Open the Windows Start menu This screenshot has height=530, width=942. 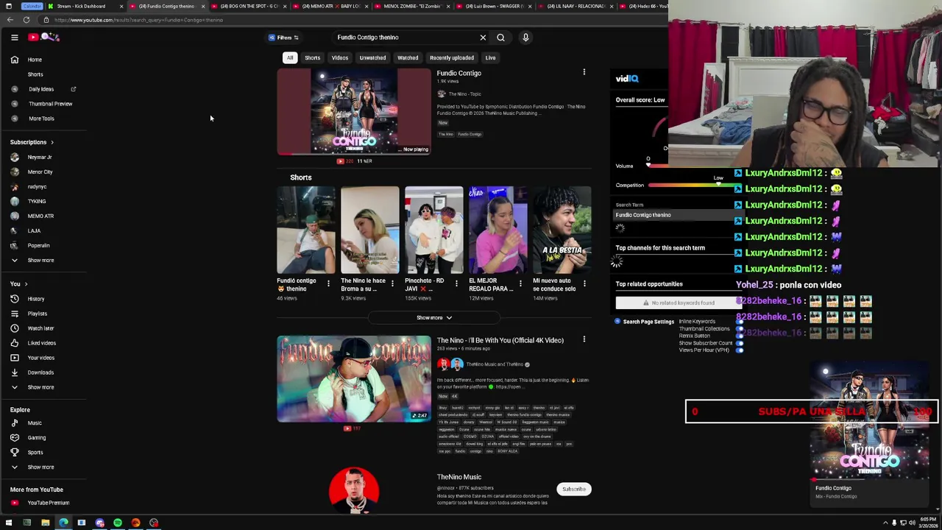[x=9, y=523]
